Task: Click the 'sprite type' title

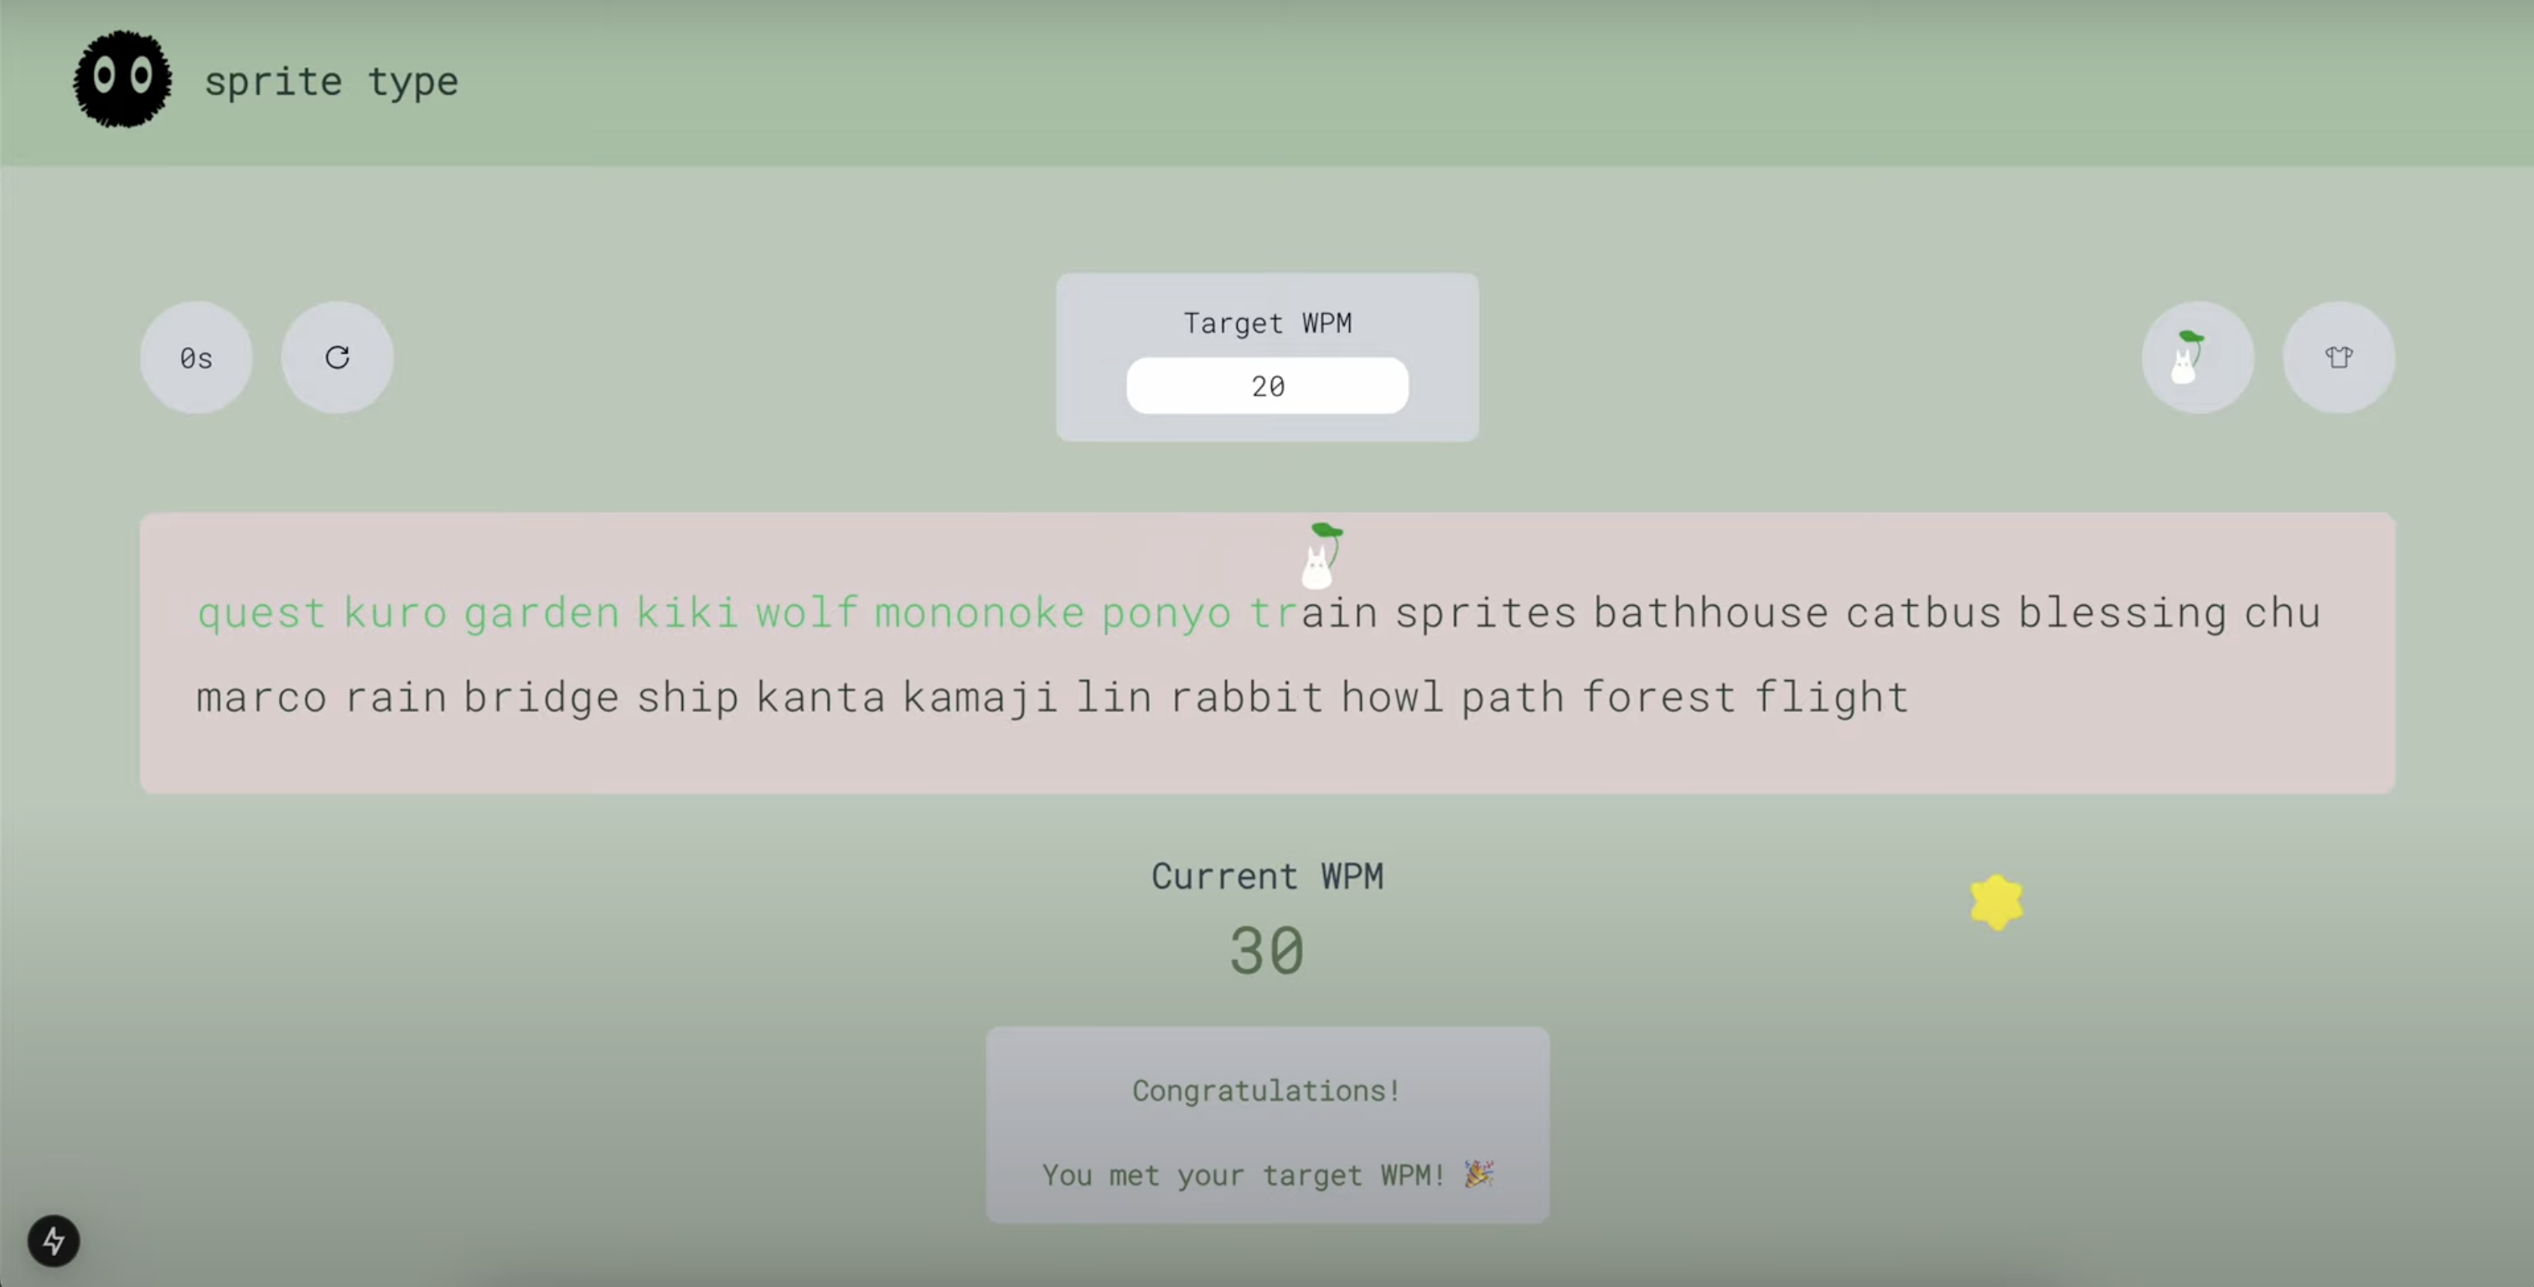Action: [x=330, y=81]
